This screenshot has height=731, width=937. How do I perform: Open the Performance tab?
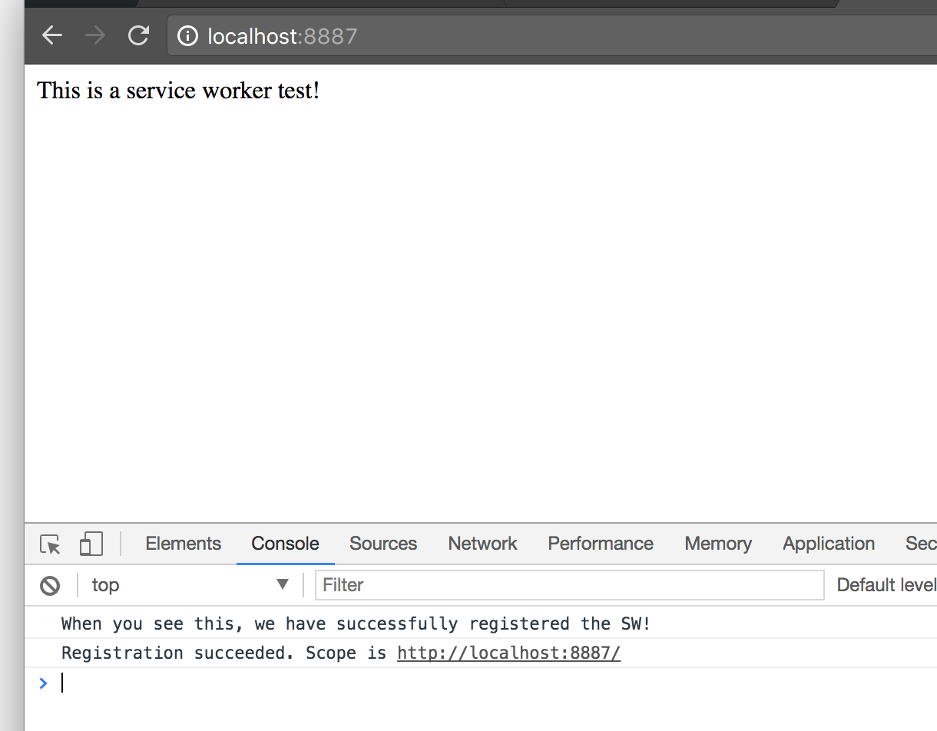[x=600, y=544]
